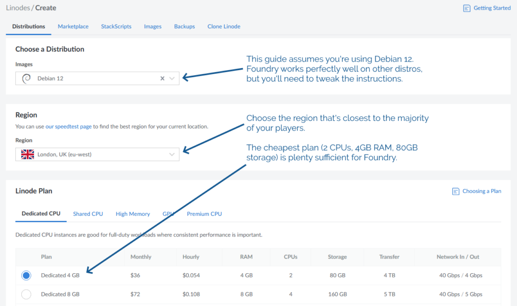Select the Shared CPU plan tab

click(88, 214)
